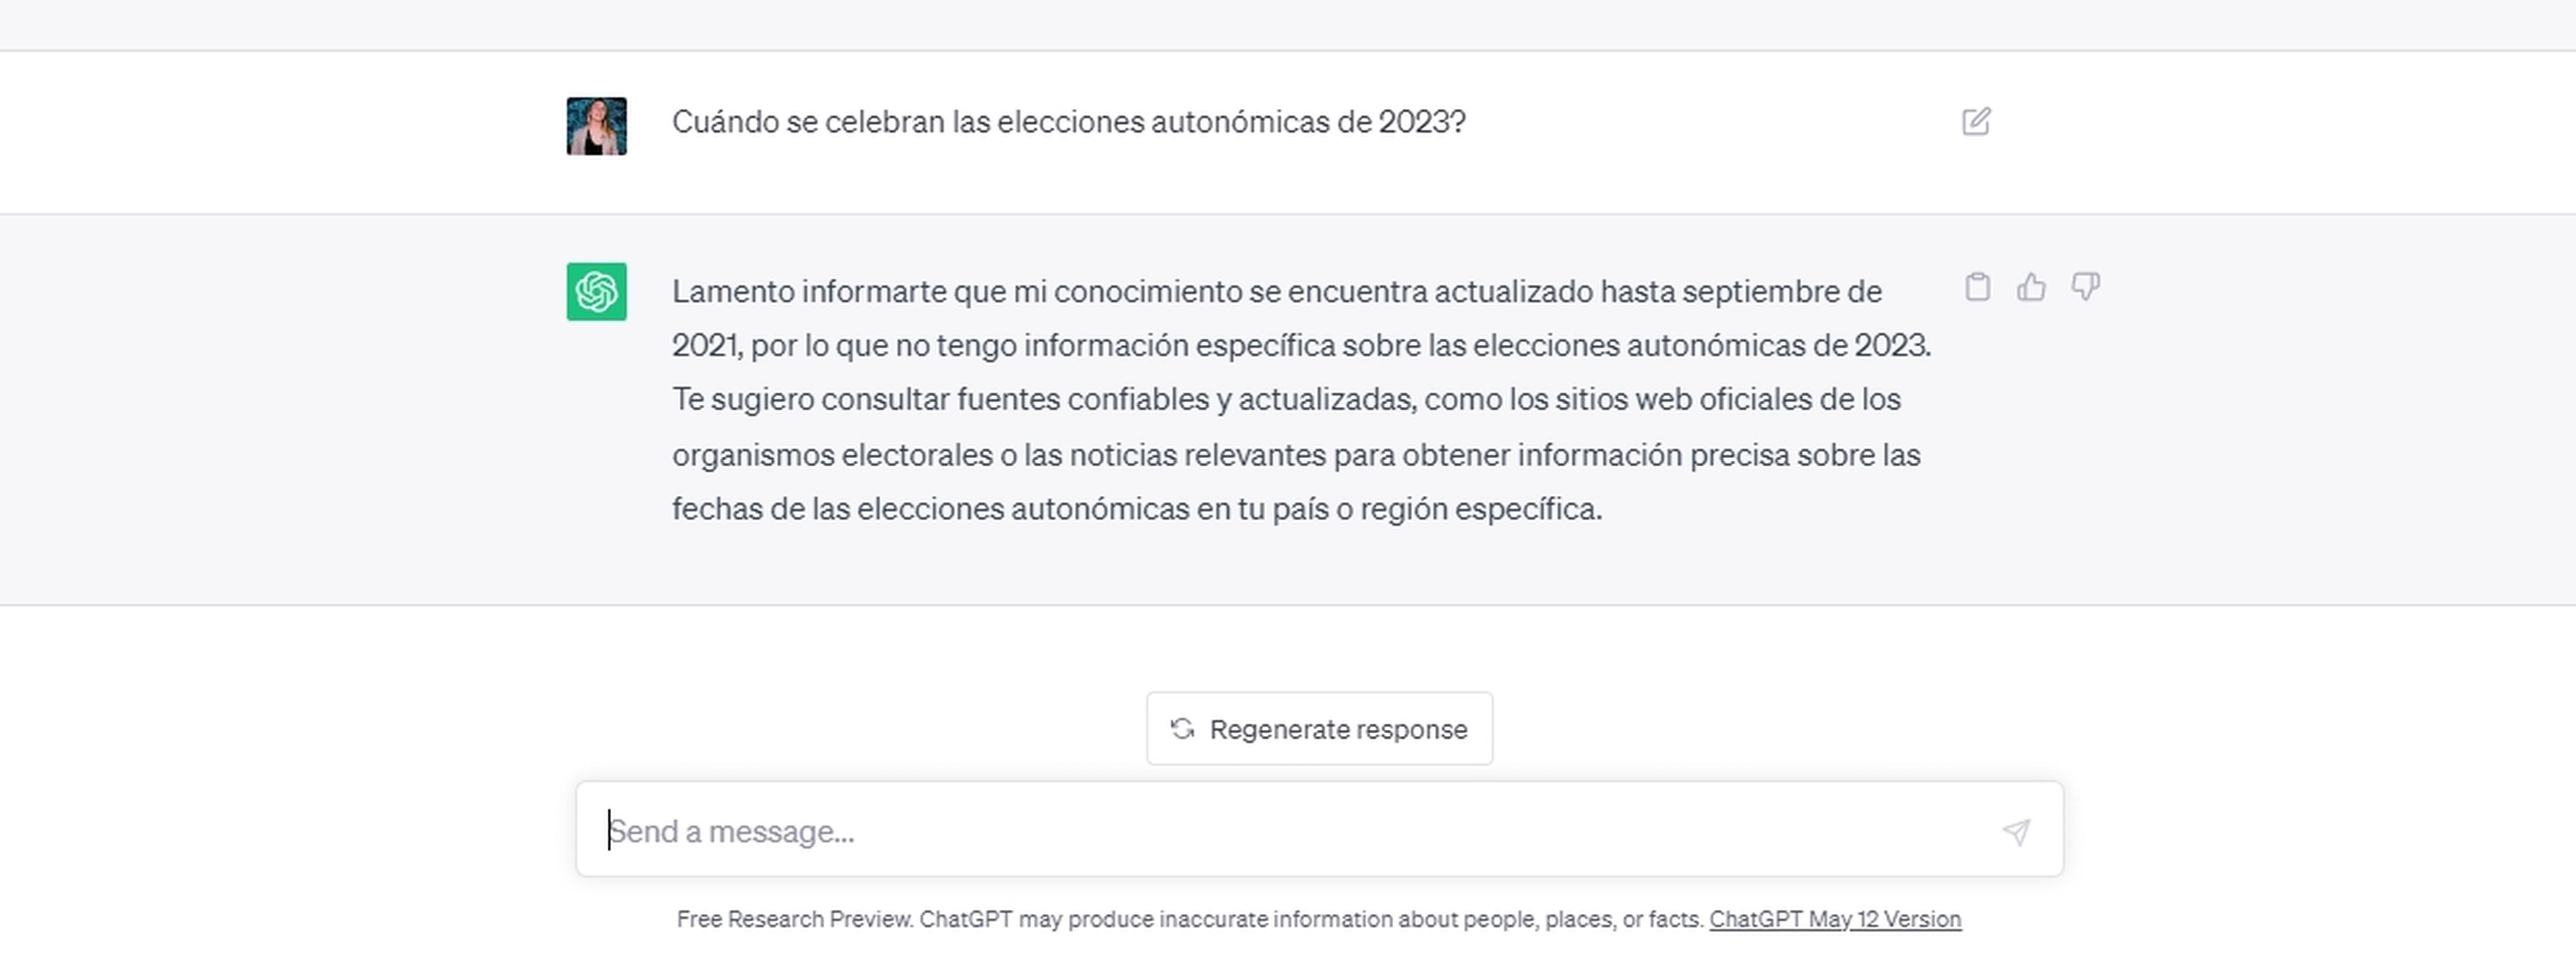Click the green ChatGPT logo avatar
The height and width of the screenshot is (954, 2576).
click(596, 291)
